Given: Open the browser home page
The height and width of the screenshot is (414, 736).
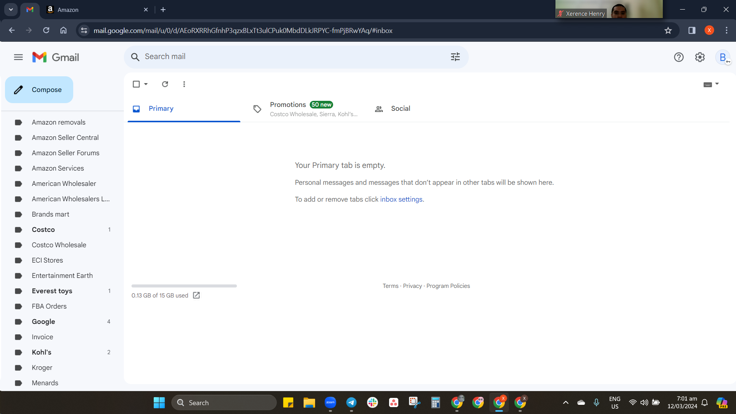Looking at the screenshot, I should click(64, 30).
